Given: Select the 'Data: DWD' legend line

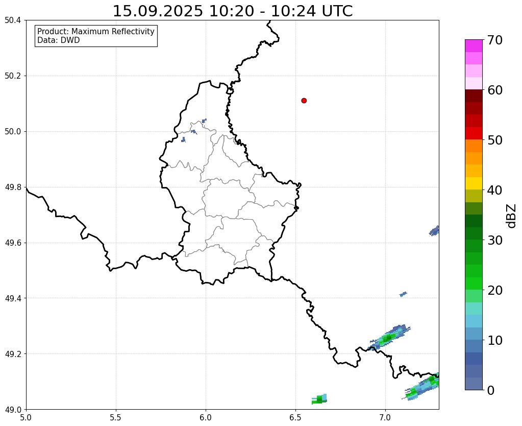Looking at the screenshot, I should click(58, 40).
